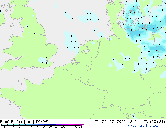Click the '0.5' legend scale label
The image size is (166, 128).
click(x=9, y=127)
